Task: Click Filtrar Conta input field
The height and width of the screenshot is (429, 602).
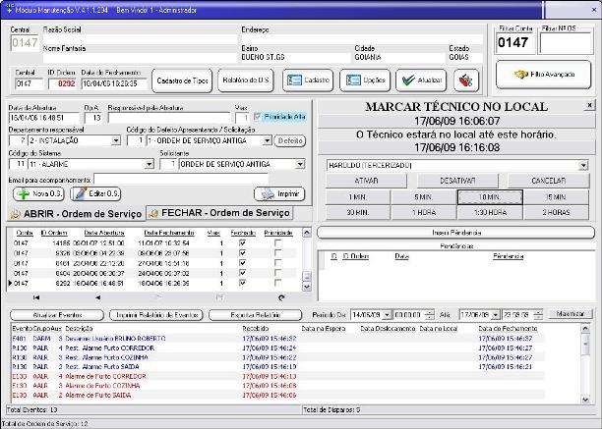Action: pyautogui.click(x=514, y=42)
